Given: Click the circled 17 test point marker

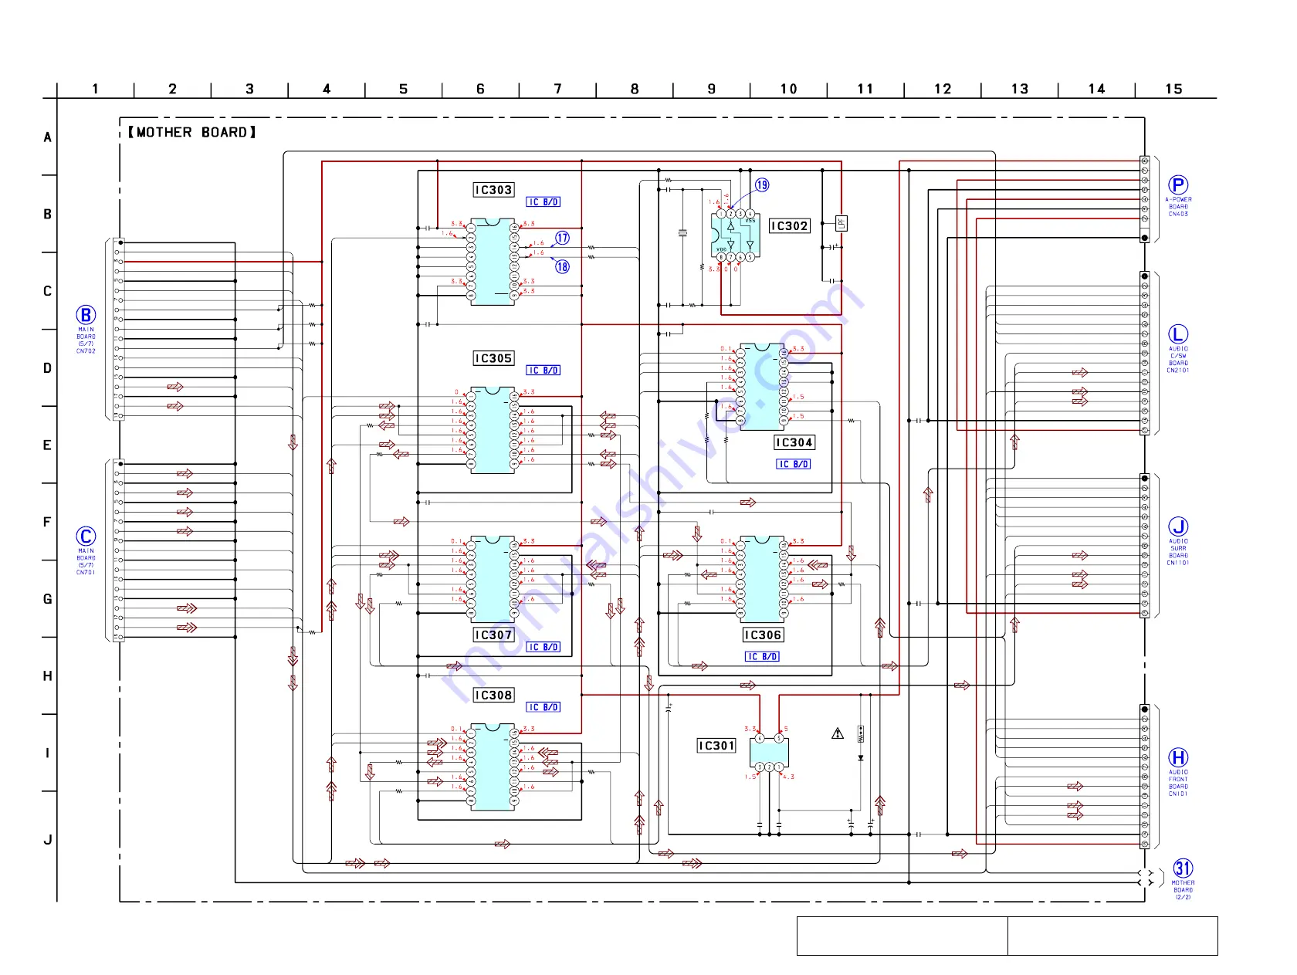Looking at the screenshot, I should pos(563,239).
